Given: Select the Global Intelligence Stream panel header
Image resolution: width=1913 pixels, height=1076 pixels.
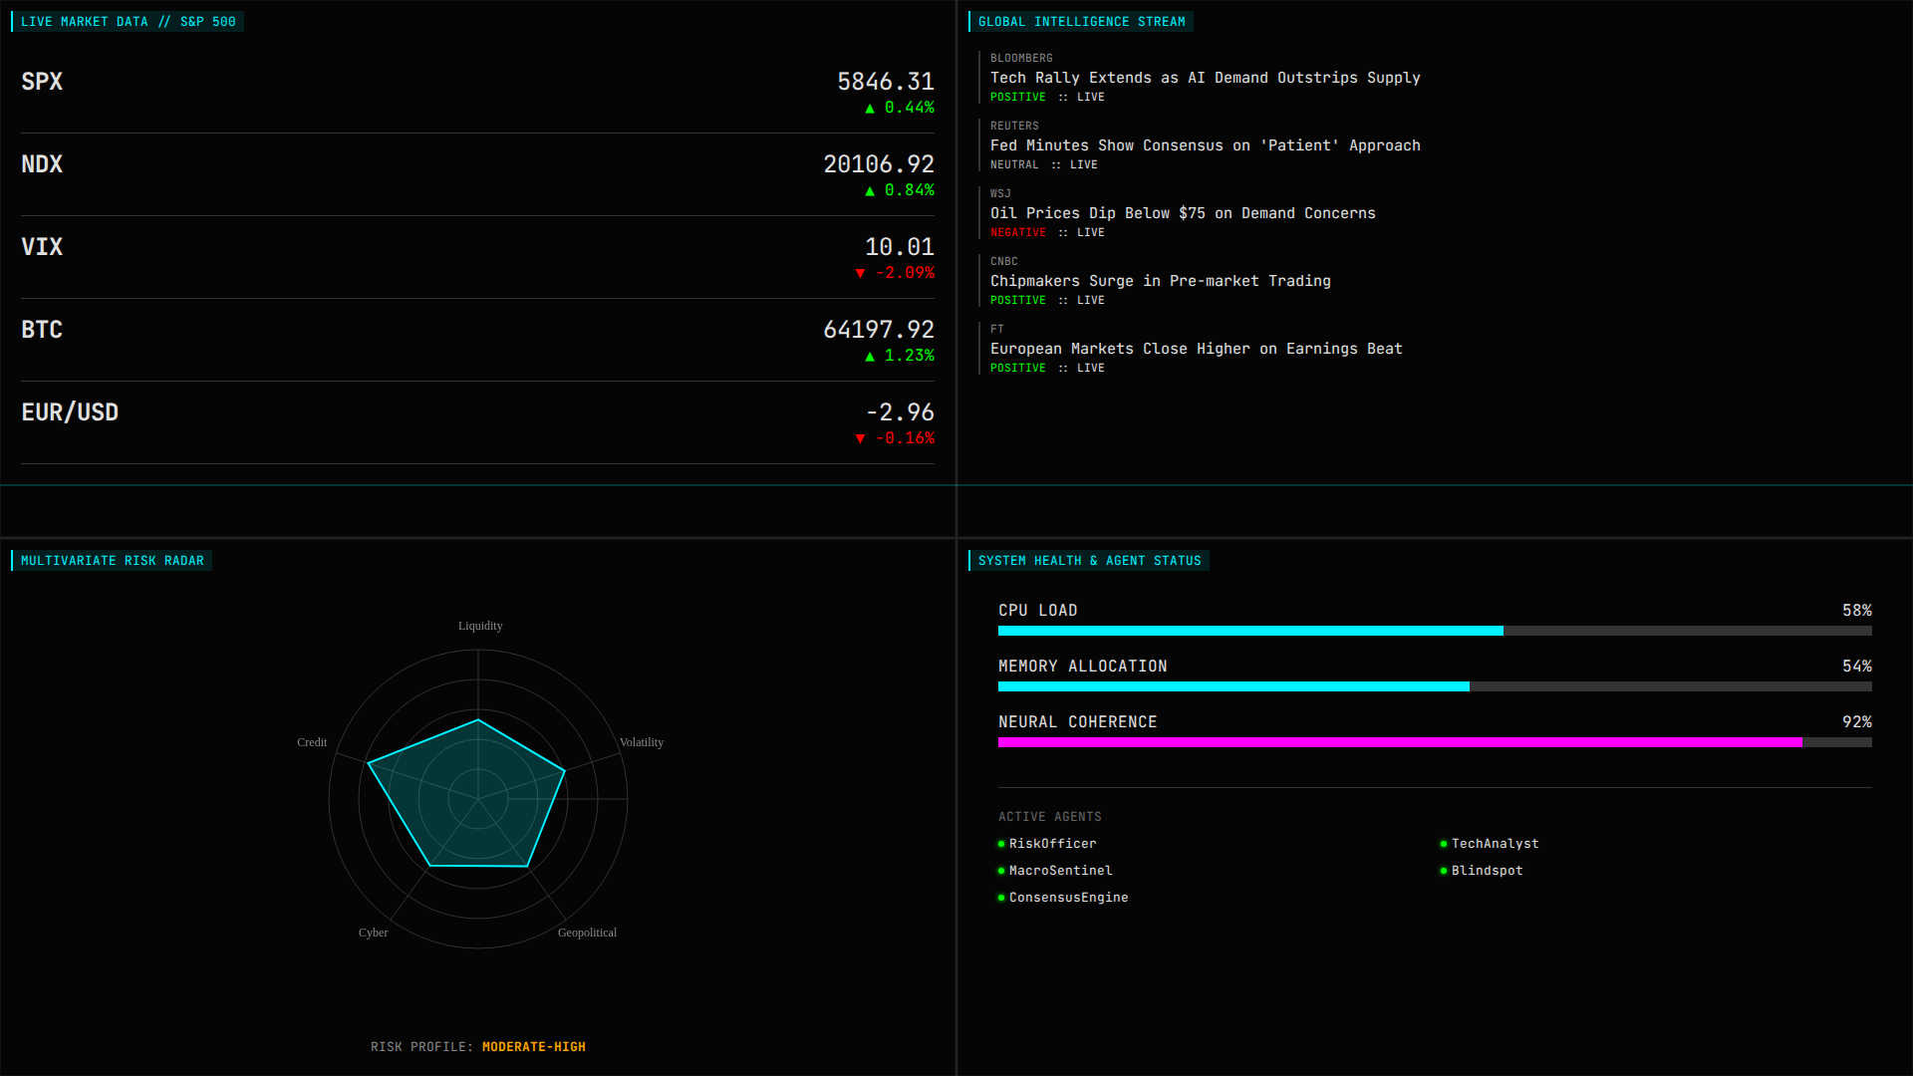Looking at the screenshot, I should [1081, 22].
